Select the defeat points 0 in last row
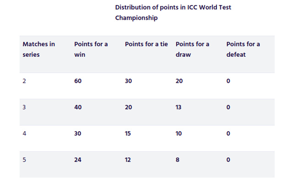302x183 pixels. 228,160
